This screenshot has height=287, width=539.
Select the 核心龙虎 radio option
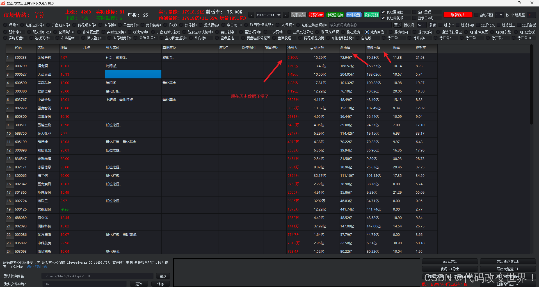click(x=343, y=32)
